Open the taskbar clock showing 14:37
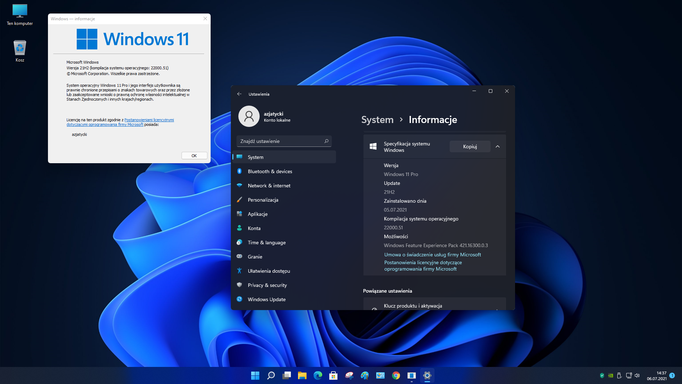This screenshot has width=682, height=384. coord(657,376)
